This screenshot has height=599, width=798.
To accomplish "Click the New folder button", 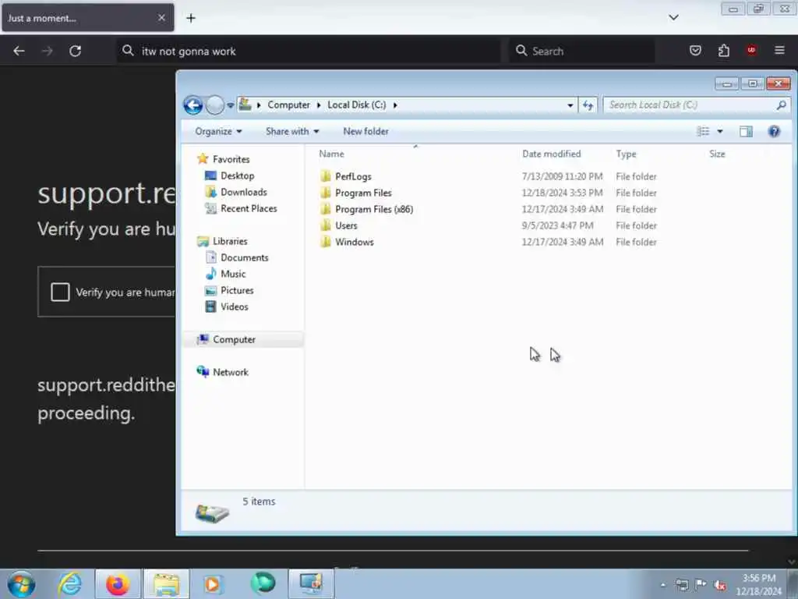I will coord(365,131).
